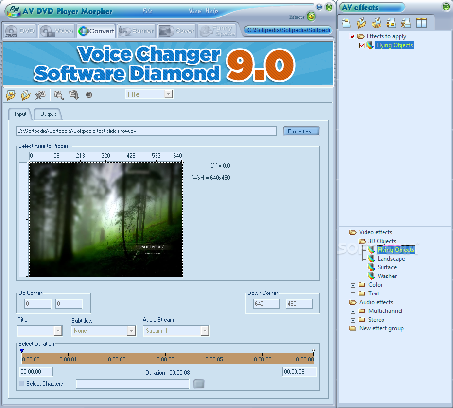
Task: Open the File menu
Action: (147, 11)
